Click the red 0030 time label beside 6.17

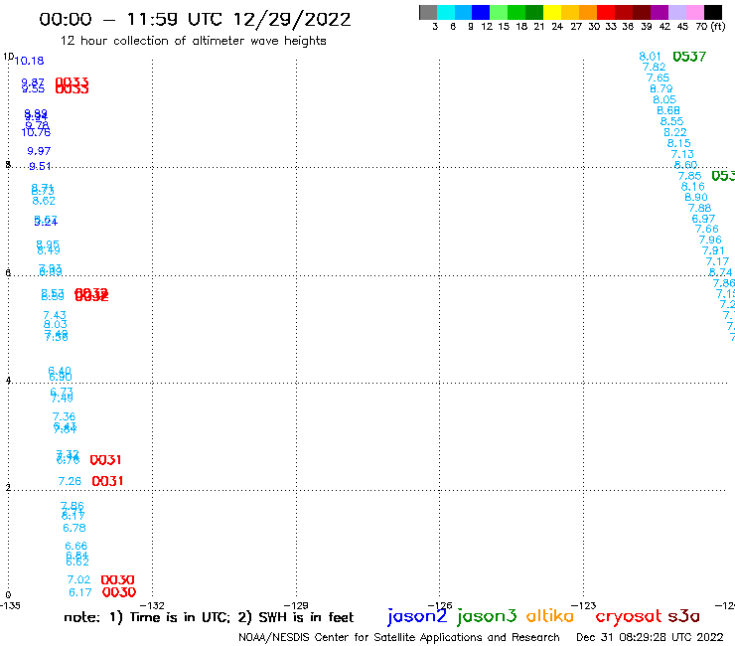pos(119,592)
